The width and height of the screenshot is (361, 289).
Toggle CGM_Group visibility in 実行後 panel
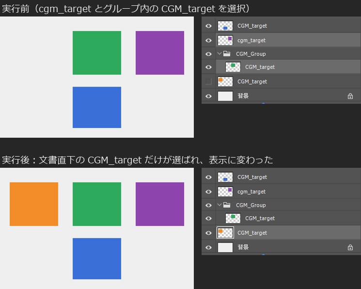click(208, 205)
